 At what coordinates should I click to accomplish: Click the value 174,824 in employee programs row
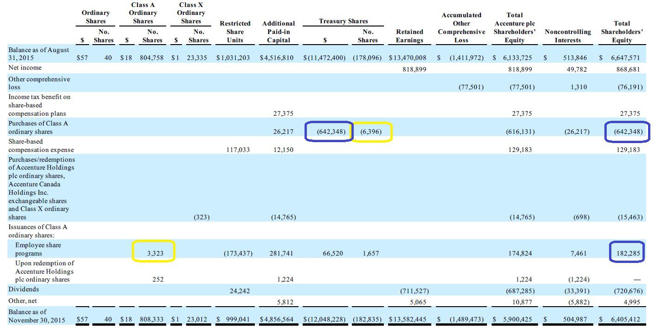[521, 253]
